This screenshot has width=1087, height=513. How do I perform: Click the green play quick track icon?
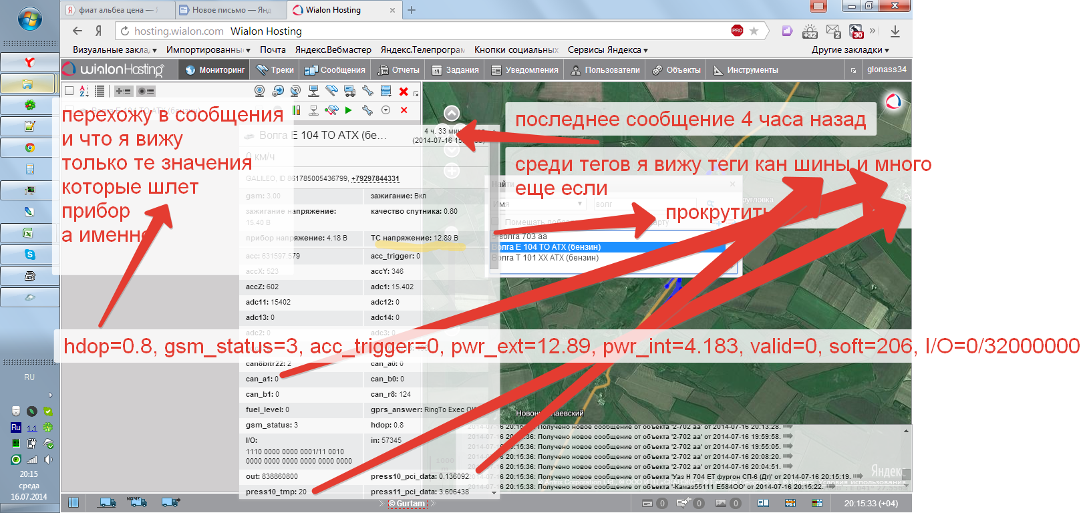click(348, 110)
